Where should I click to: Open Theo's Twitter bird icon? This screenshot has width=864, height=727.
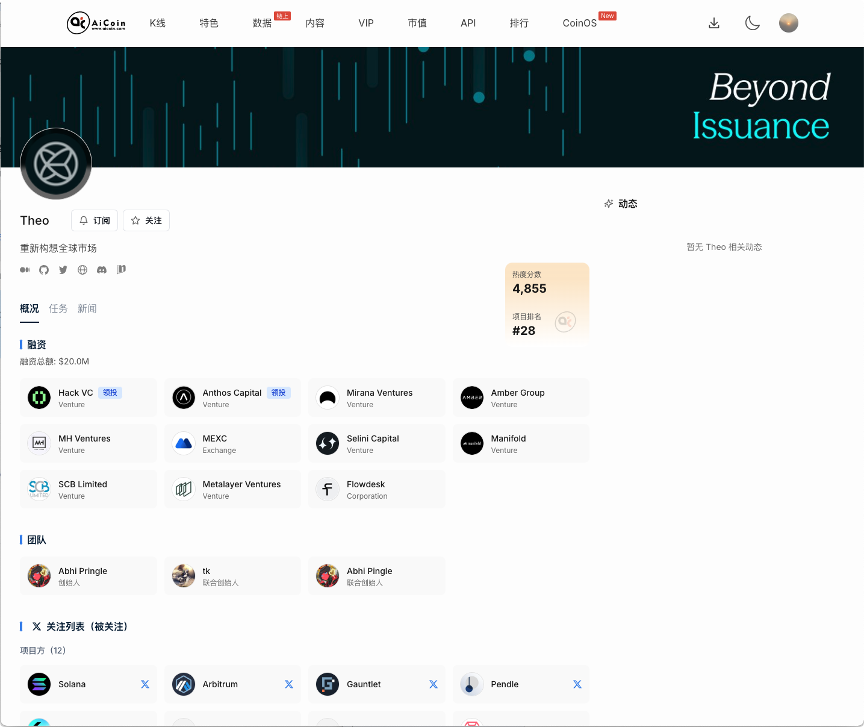(63, 270)
